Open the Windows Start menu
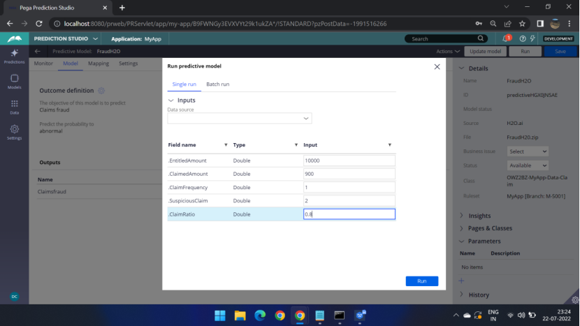Viewport: 580px width, 326px height. (220, 316)
